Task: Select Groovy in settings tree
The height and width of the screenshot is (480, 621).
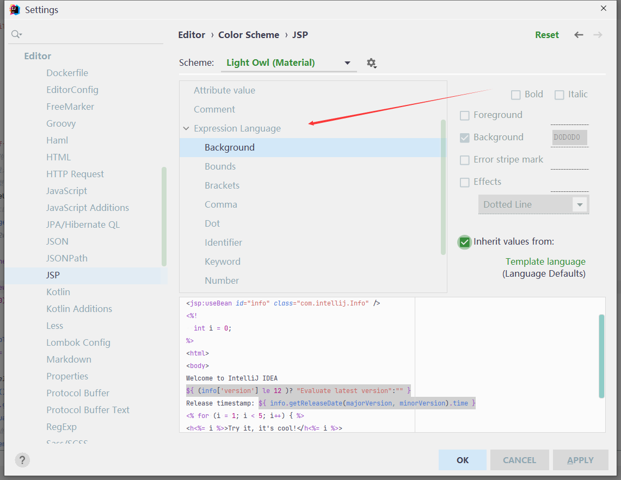Action: 61,123
